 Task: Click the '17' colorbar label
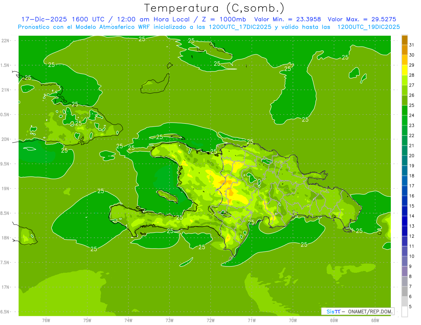pos(412,186)
